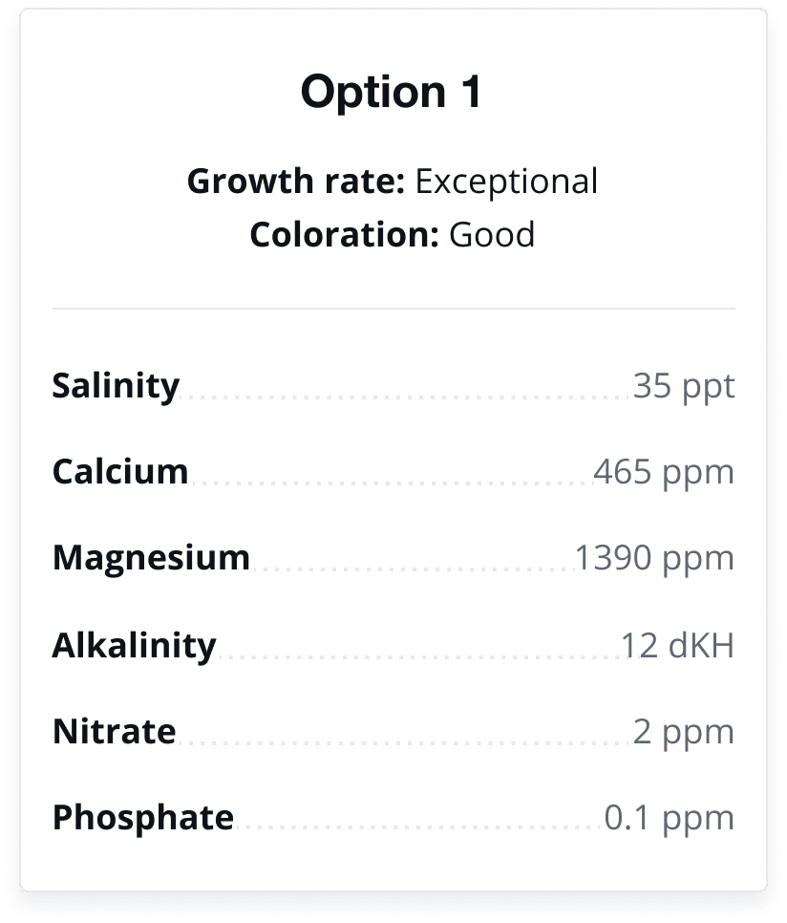Select the Coloration label
Viewport: 787px width, 923px height.
point(344,234)
